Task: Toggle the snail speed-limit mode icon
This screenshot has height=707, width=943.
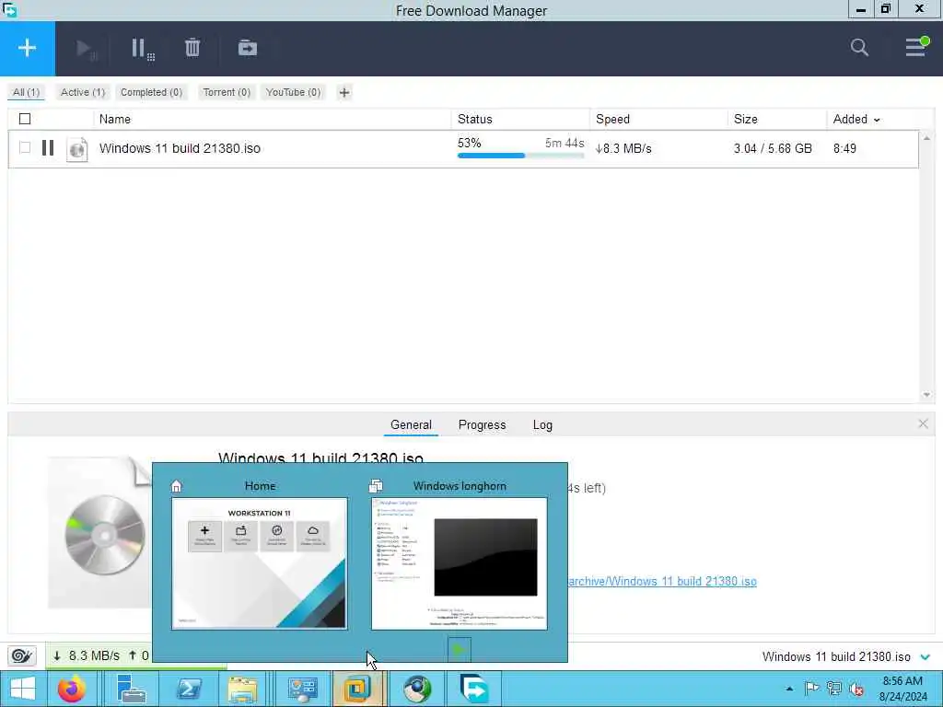Action: [22, 655]
